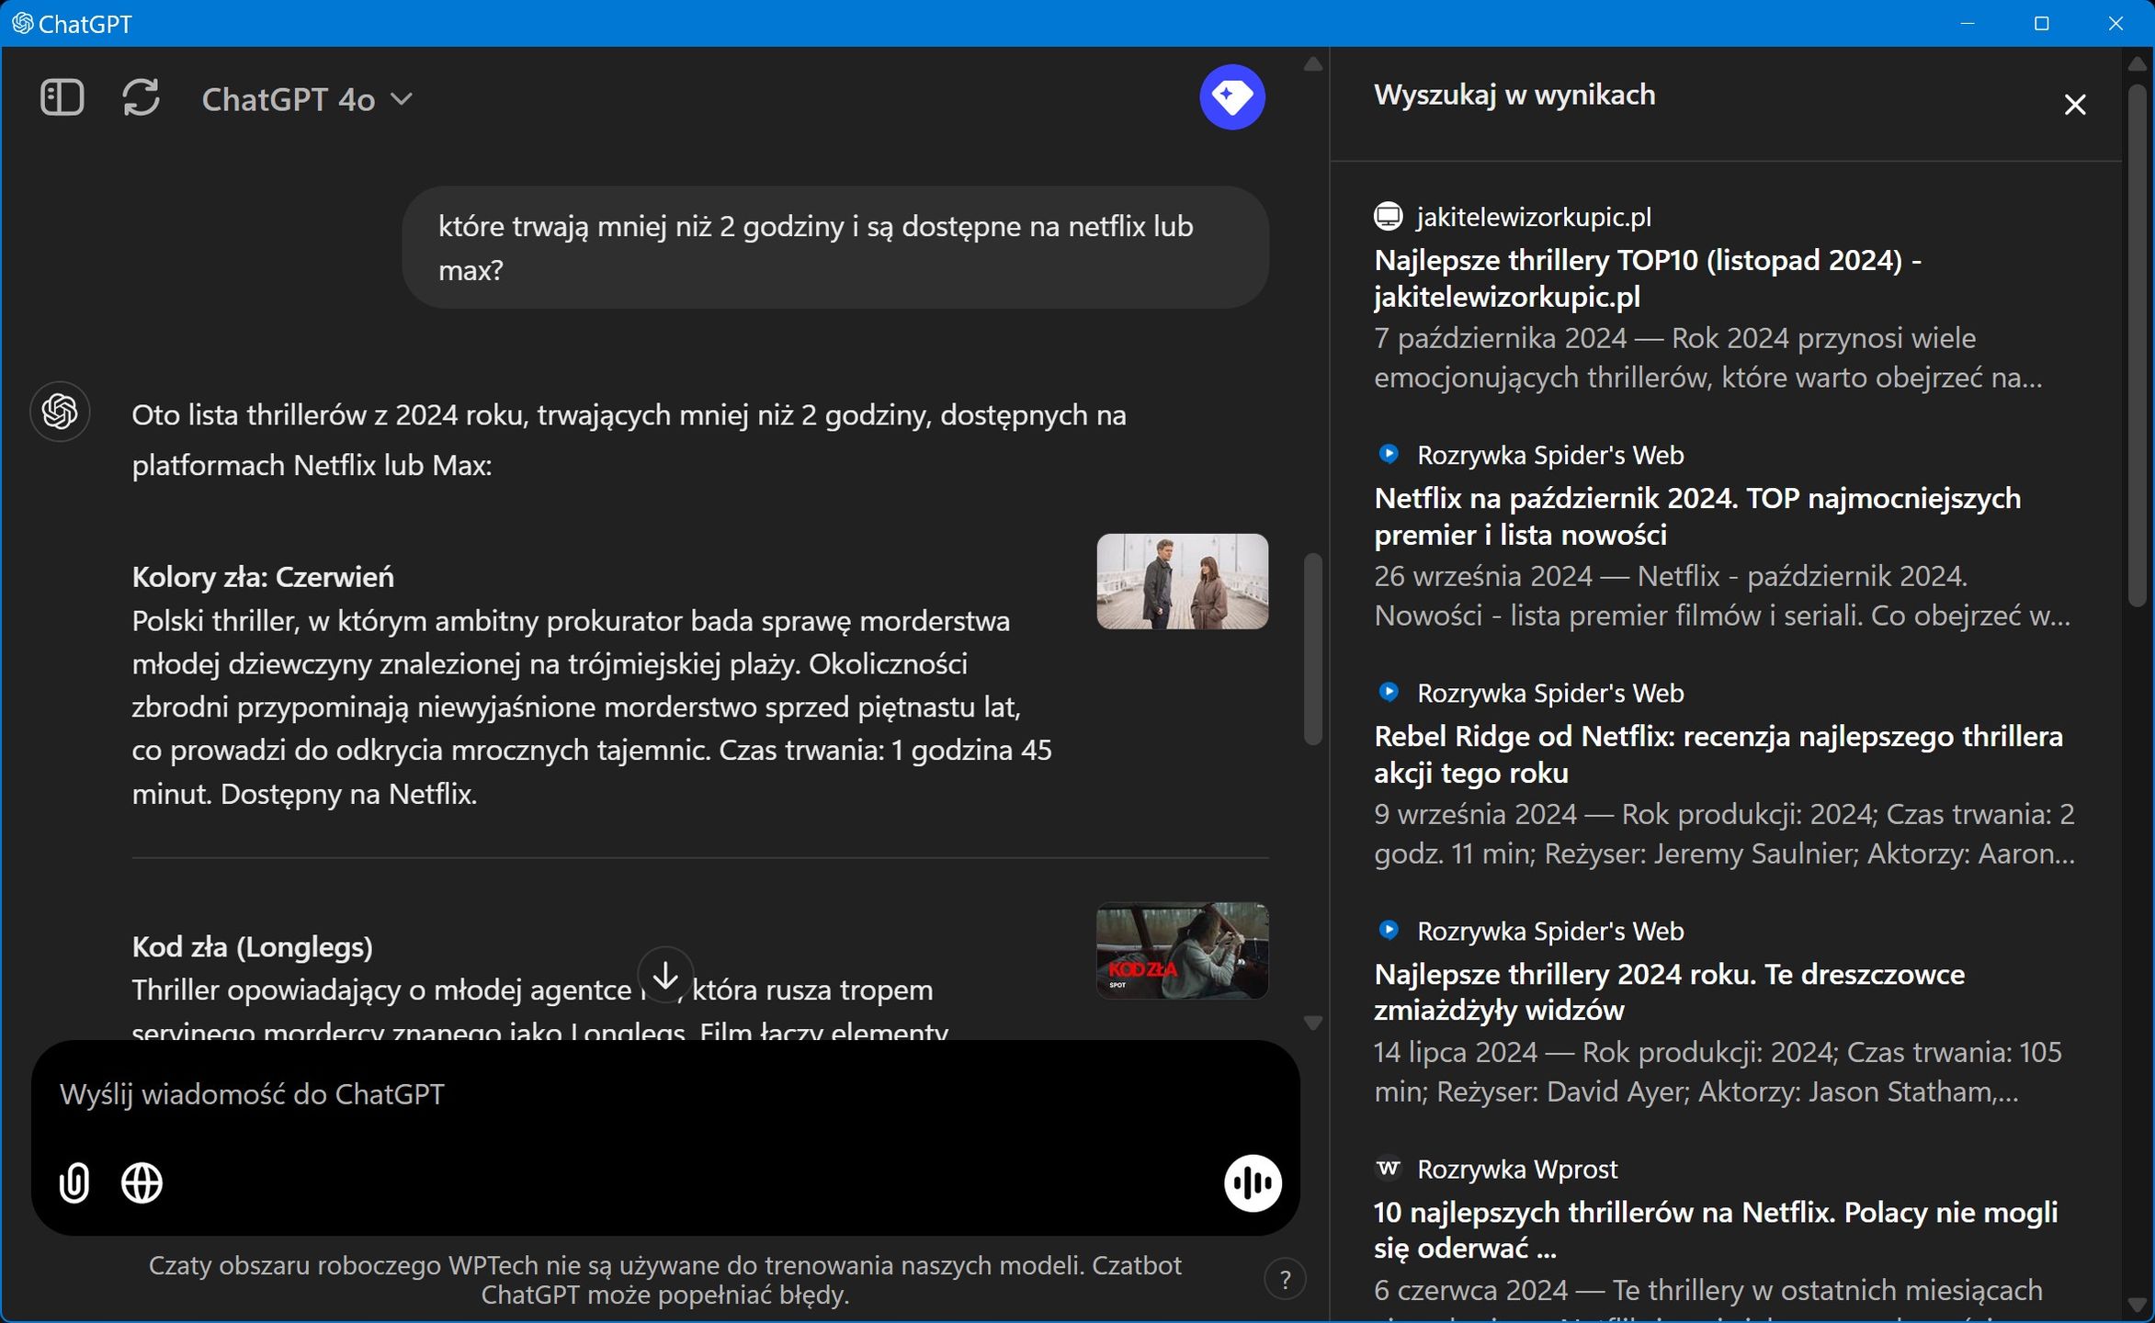Click the ChatGPT logo in title bar
Screen dimensions: 2155x1323
[22, 23]
